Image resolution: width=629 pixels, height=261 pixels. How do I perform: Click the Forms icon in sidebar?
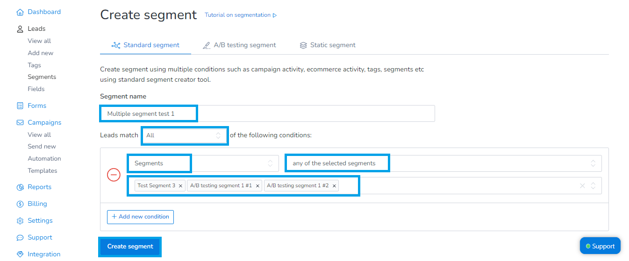[x=20, y=106]
